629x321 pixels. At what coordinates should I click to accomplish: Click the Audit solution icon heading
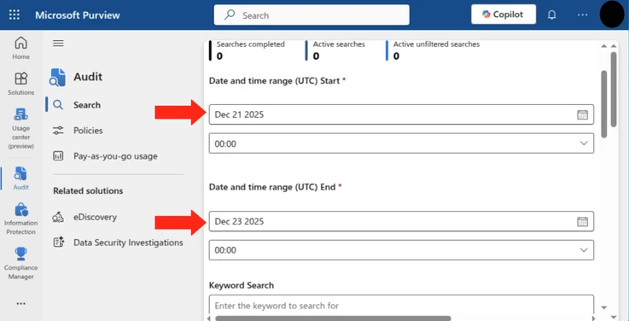coord(57,77)
